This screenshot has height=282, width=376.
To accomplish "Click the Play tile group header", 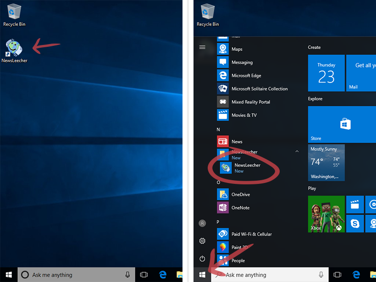I will (x=312, y=188).
